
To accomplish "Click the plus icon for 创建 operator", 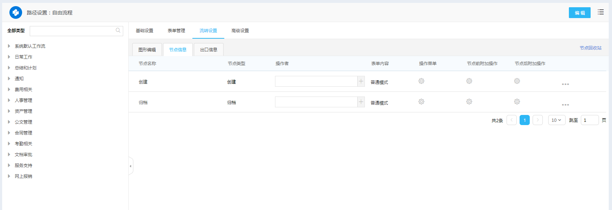I will (x=361, y=81).
